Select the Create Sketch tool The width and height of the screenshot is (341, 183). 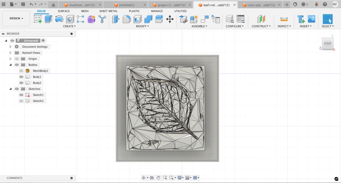click(38, 19)
